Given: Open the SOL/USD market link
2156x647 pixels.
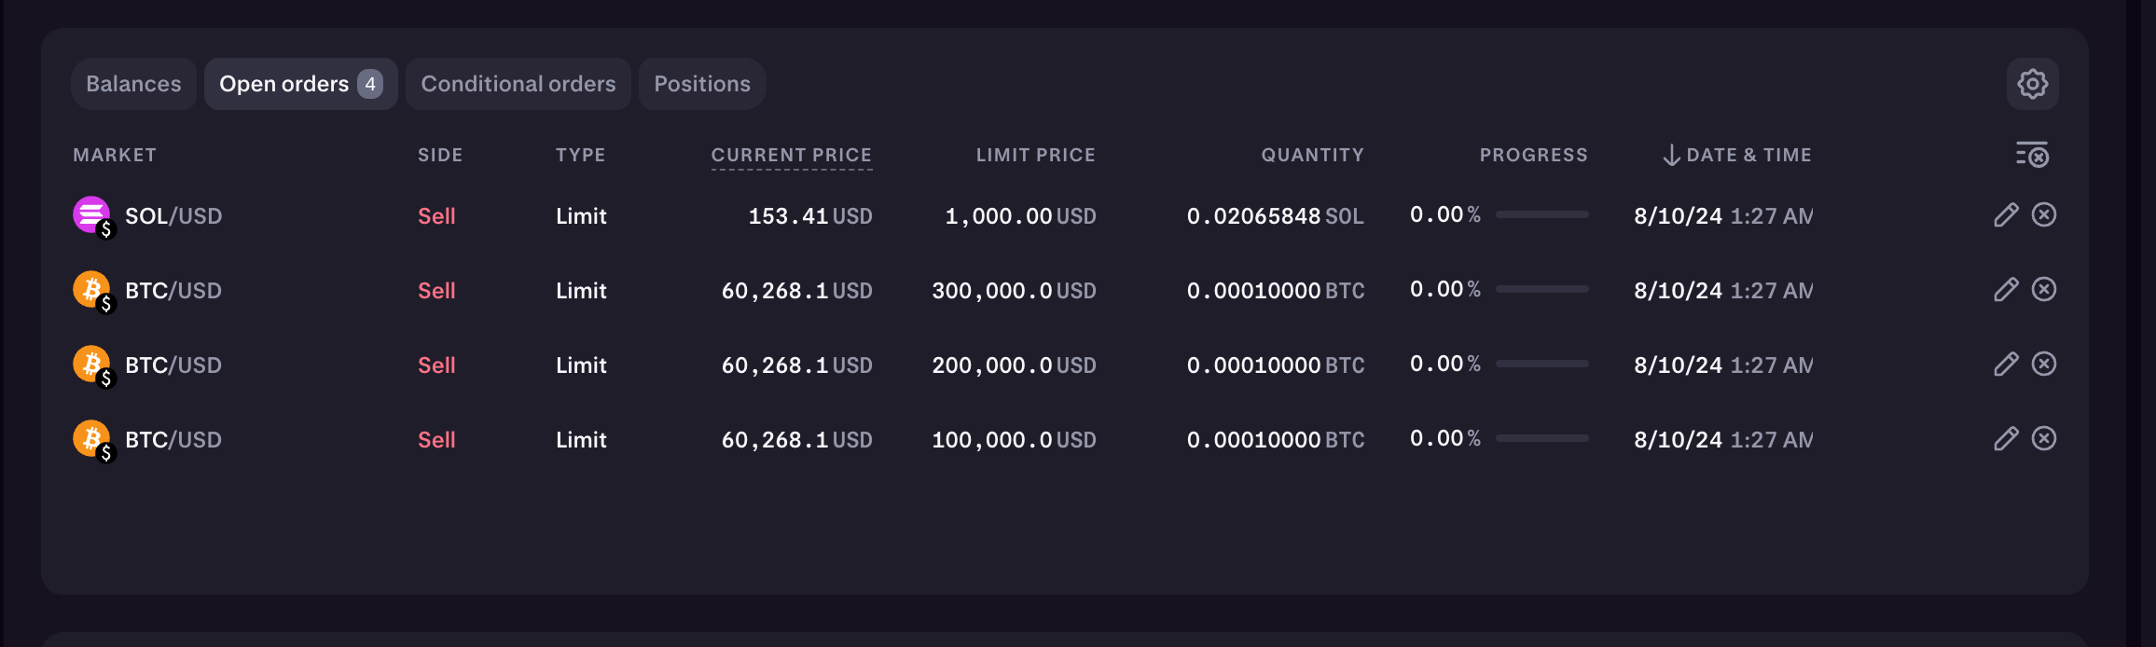Looking at the screenshot, I should coord(173,216).
